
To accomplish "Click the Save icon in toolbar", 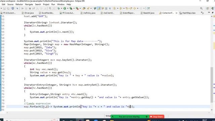I will (4, 8).
